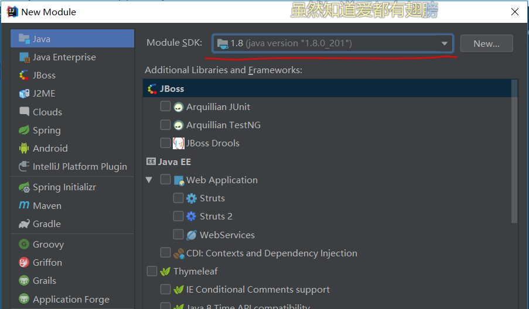Select the JBoss header row in frameworks
The width and height of the screenshot is (529, 309).
tap(327, 88)
